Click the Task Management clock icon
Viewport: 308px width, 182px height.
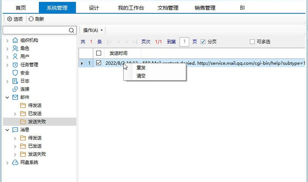(15, 65)
